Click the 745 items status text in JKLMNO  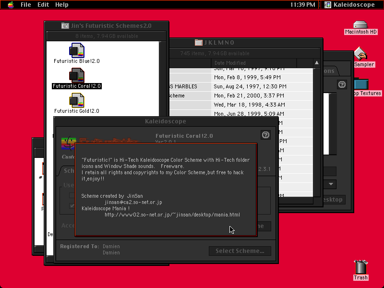coord(215,53)
